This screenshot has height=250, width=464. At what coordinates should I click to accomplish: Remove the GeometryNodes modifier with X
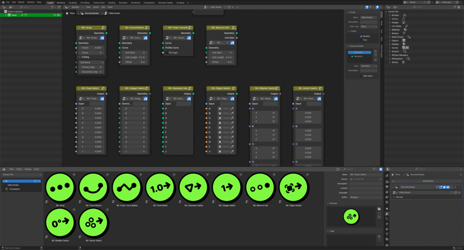455,187
